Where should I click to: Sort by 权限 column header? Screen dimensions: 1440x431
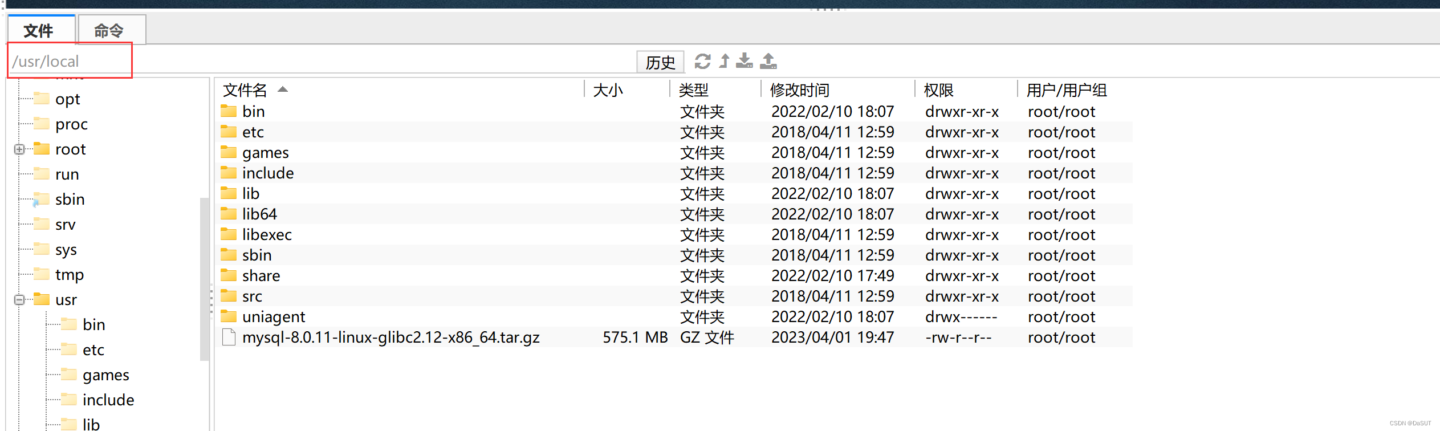[938, 90]
